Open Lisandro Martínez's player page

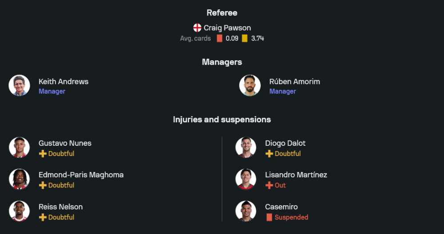[296, 175]
